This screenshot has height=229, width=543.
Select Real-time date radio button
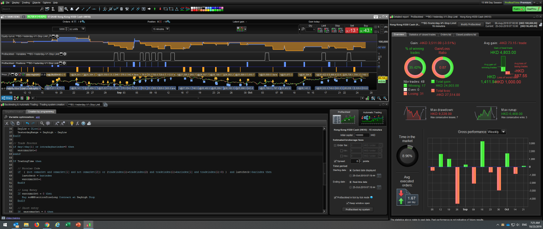tap(351, 182)
